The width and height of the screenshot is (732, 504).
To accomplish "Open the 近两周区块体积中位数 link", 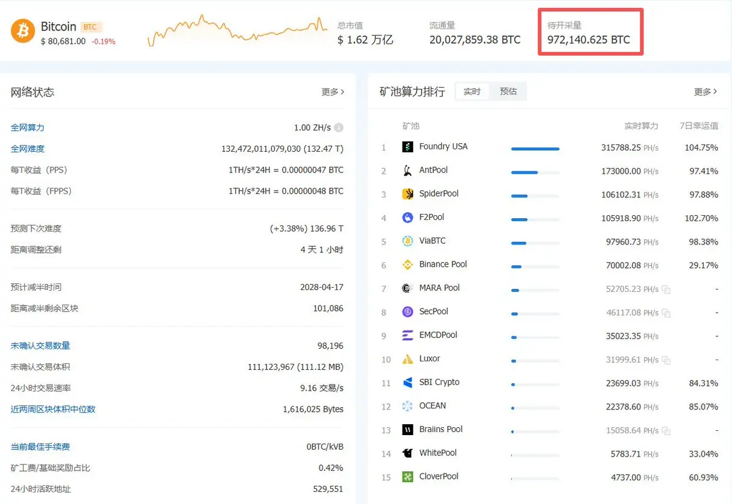I will pos(53,409).
